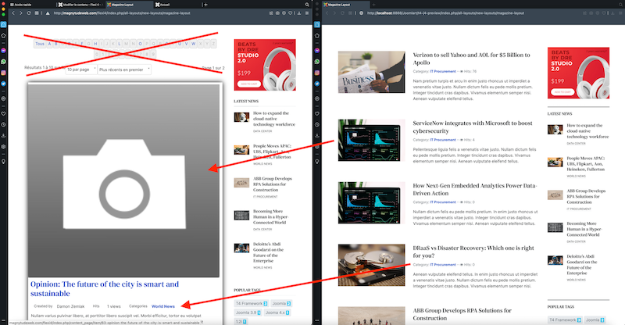Open the '10 par page' dropdown
Image resolution: width=625 pixels, height=325 pixels.
[81, 70]
